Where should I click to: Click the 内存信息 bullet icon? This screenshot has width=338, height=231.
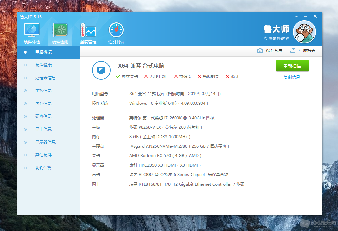[25, 104]
